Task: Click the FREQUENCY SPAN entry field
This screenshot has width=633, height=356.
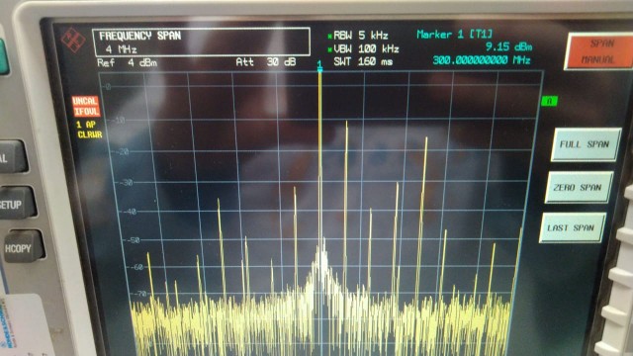Action: click(201, 42)
